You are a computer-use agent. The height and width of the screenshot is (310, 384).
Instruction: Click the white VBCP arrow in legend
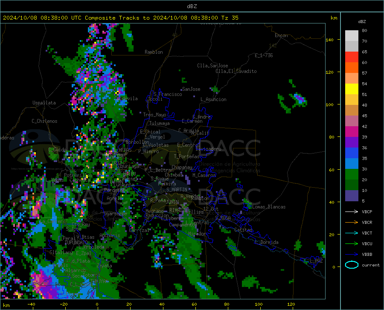click(x=352, y=211)
